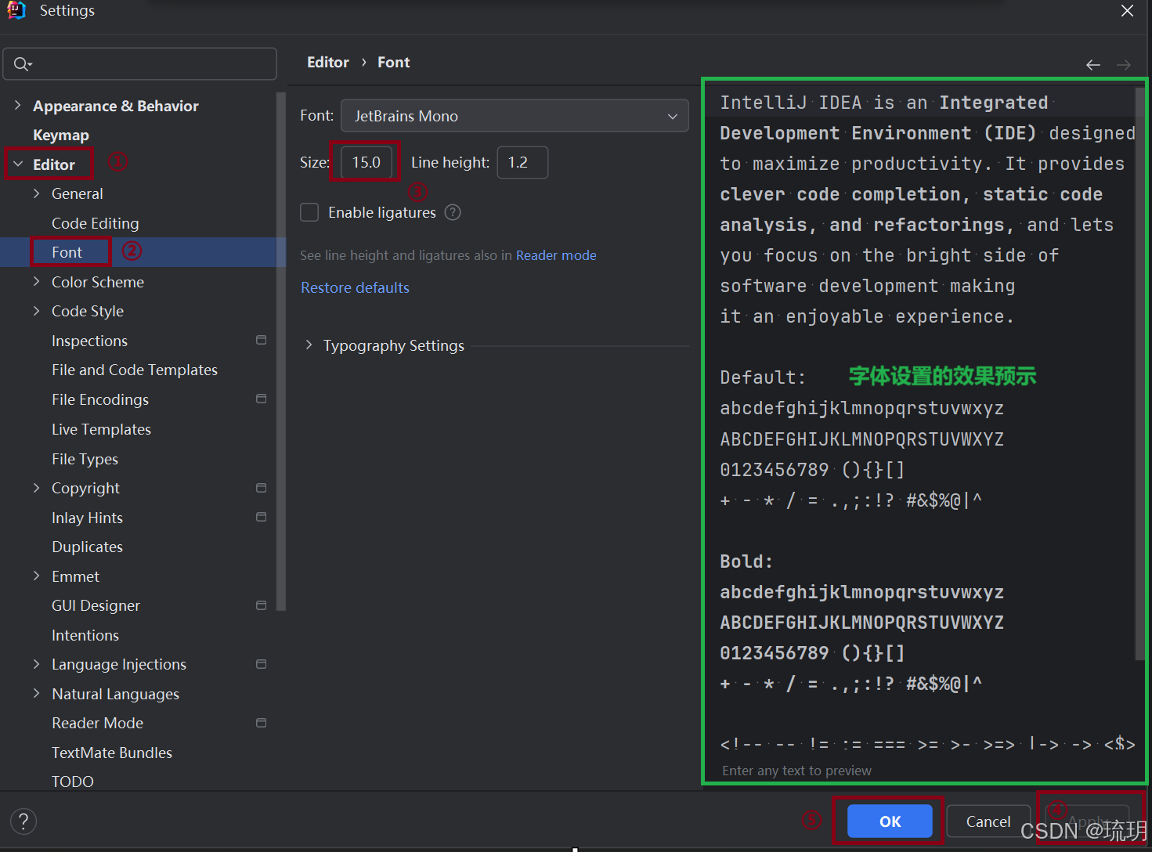Click the project-level icon beside File Encodings
Viewport: 1152px width, 852px height.
261,399
